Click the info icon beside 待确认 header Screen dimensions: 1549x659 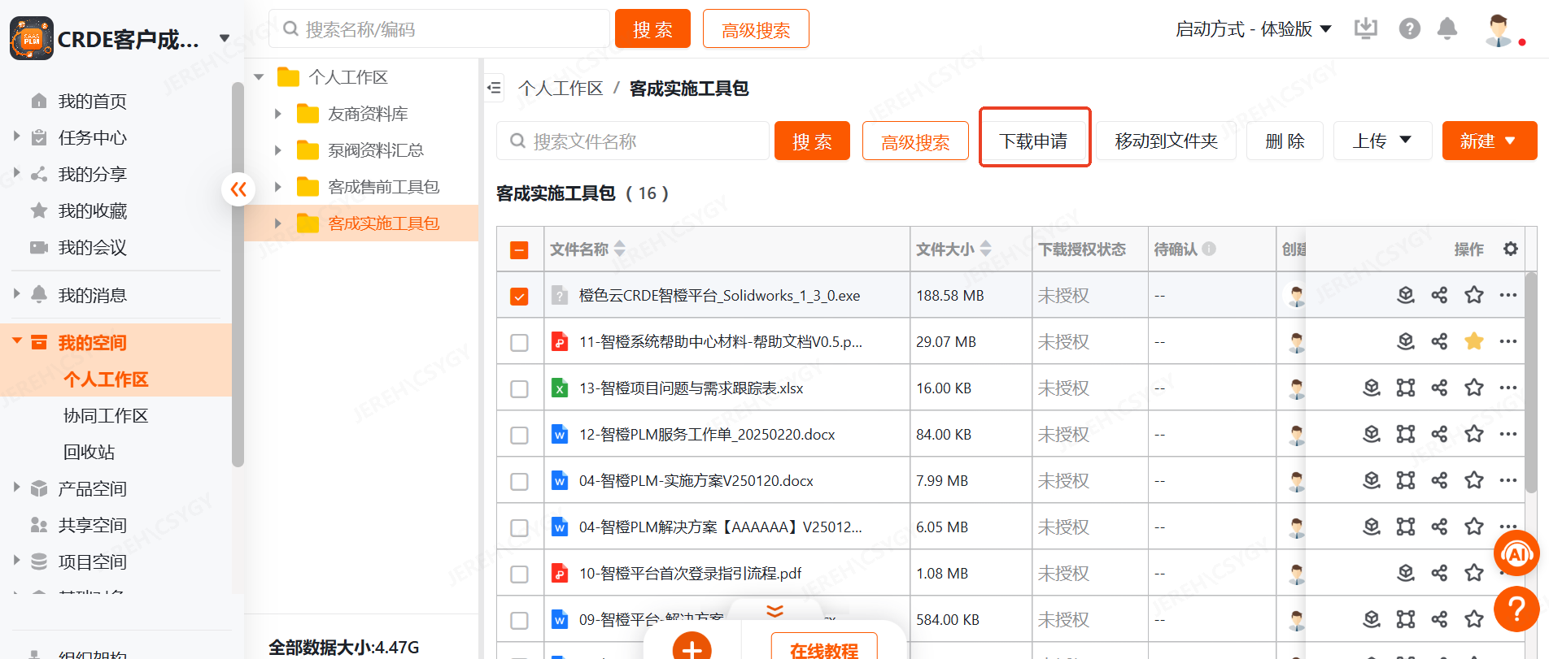coord(1209,249)
